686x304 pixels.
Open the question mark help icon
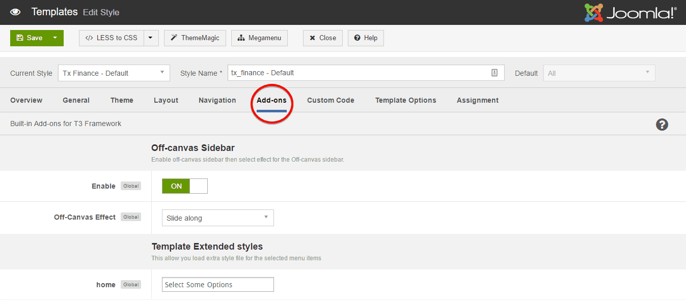point(662,125)
